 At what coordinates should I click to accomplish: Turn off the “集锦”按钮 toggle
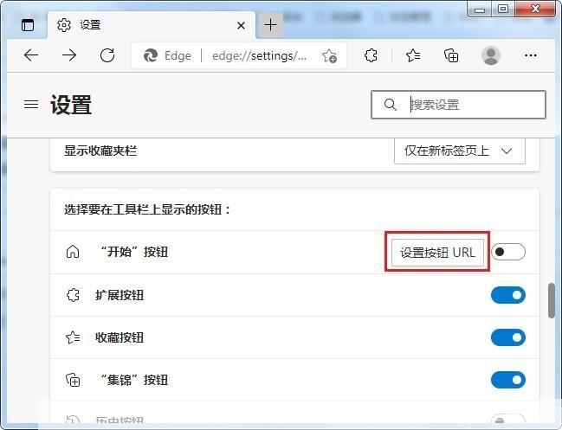tap(508, 380)
